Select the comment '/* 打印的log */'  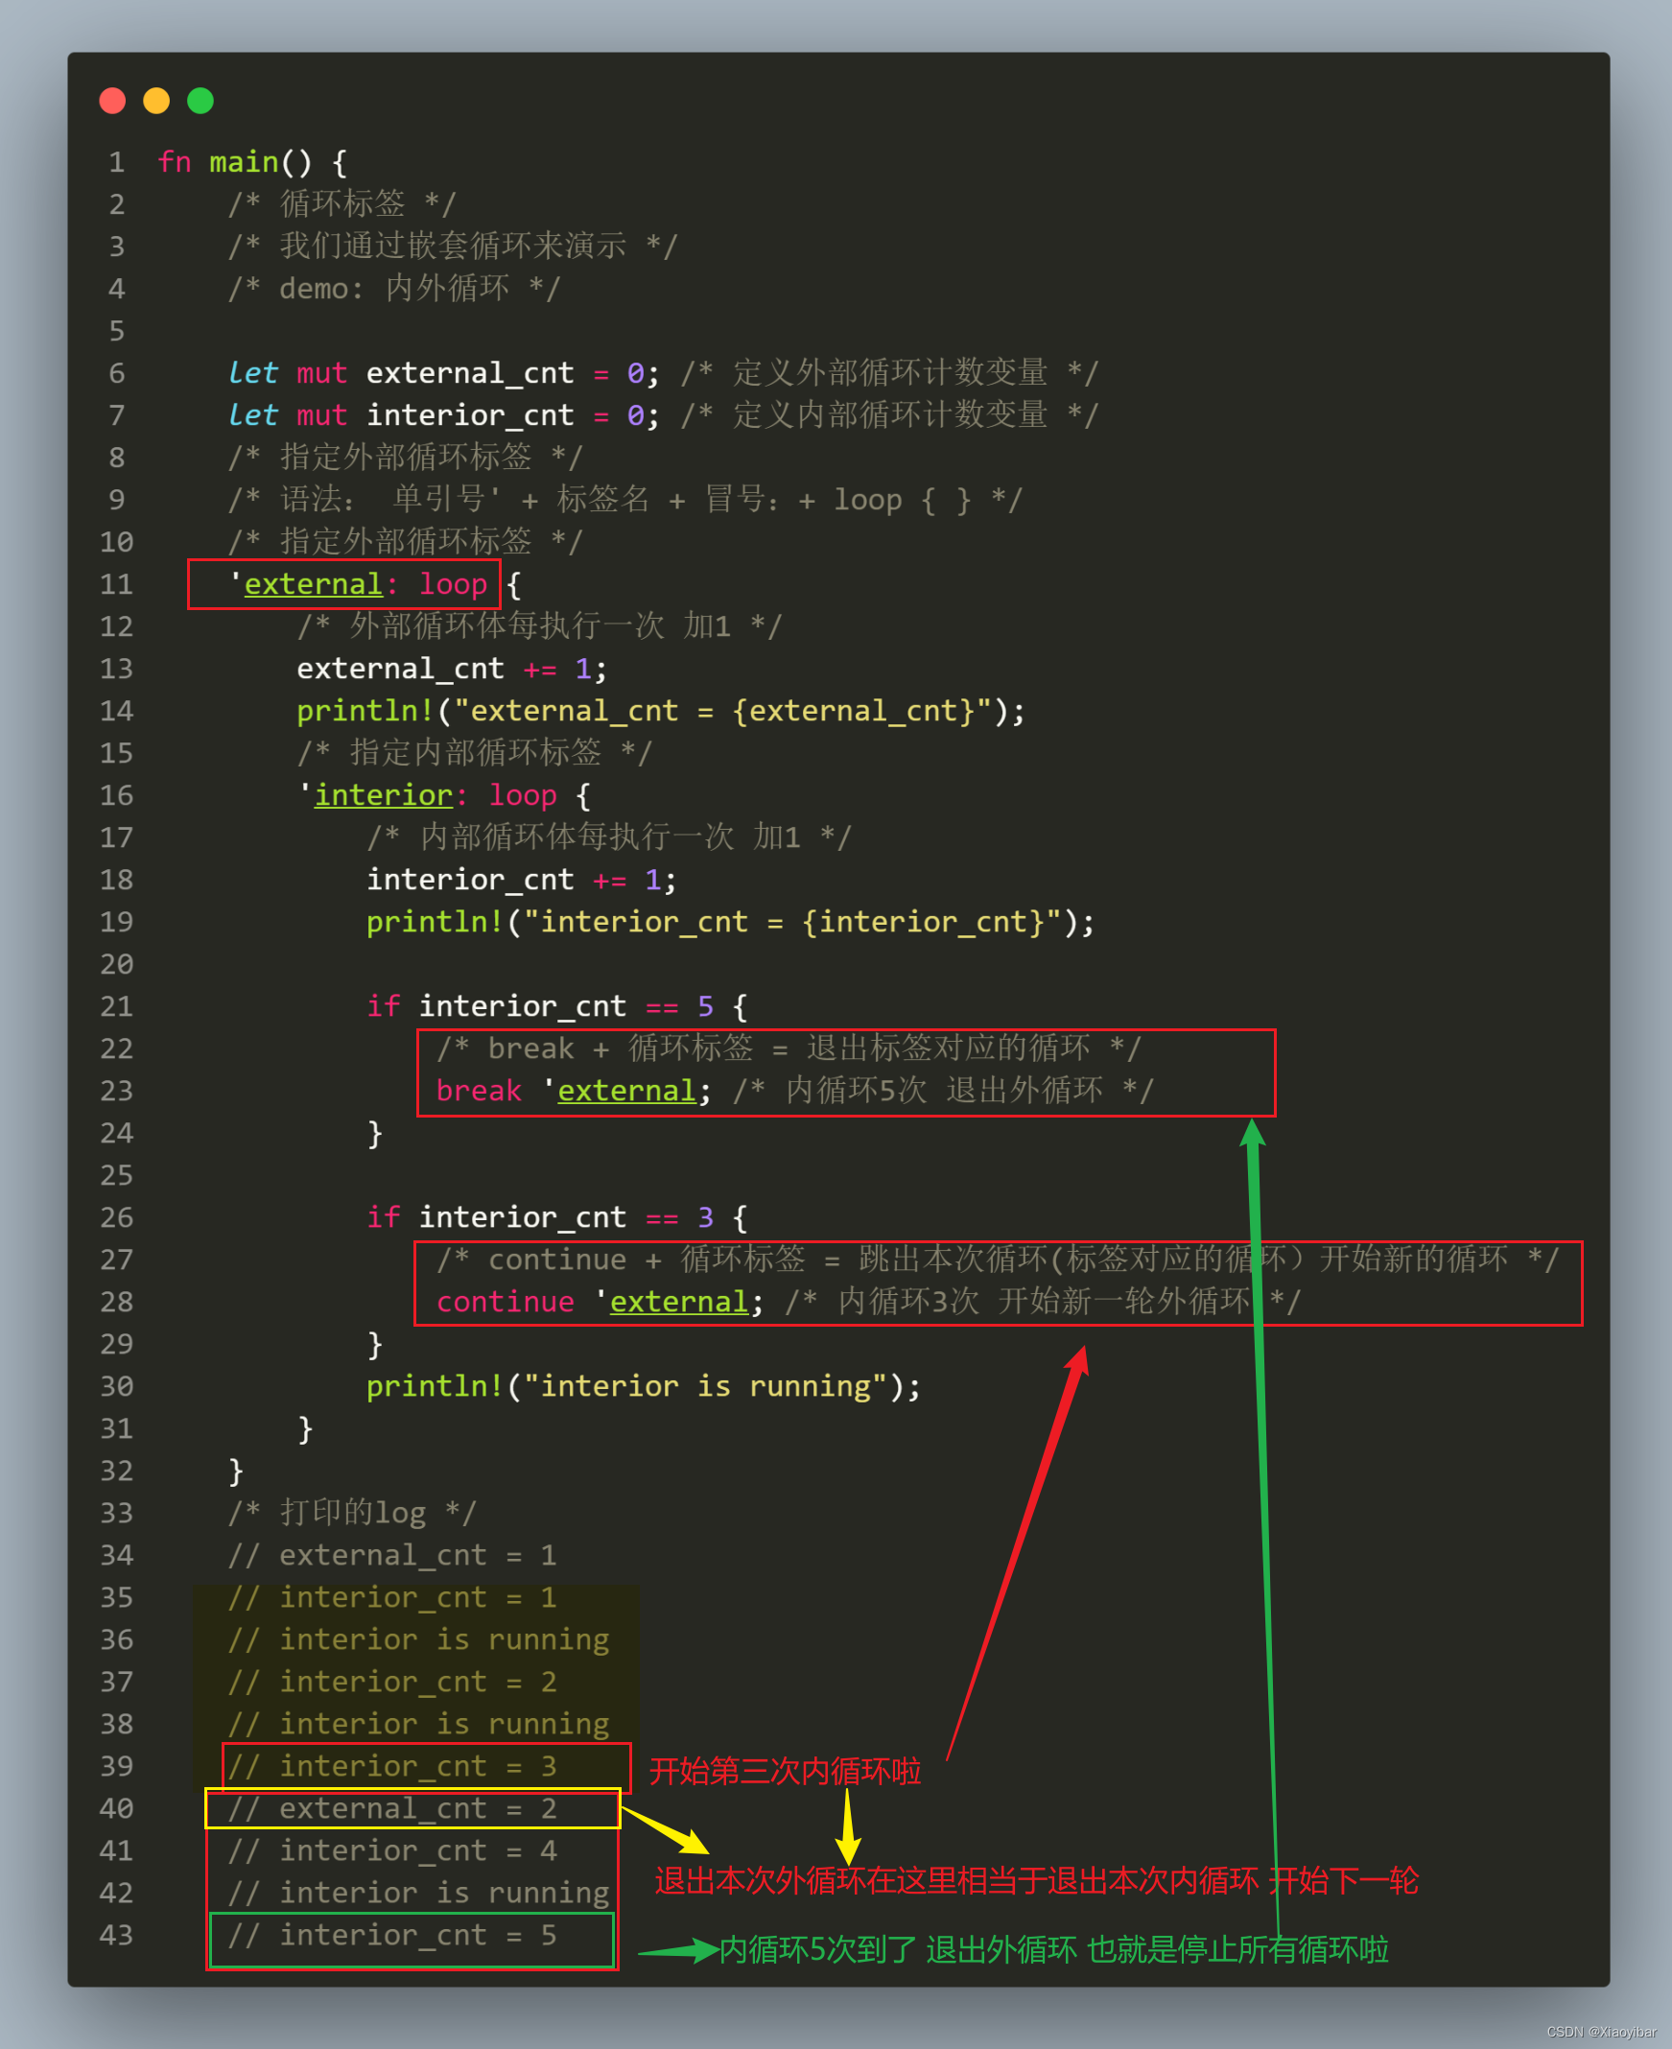[x=351, y=1513]
